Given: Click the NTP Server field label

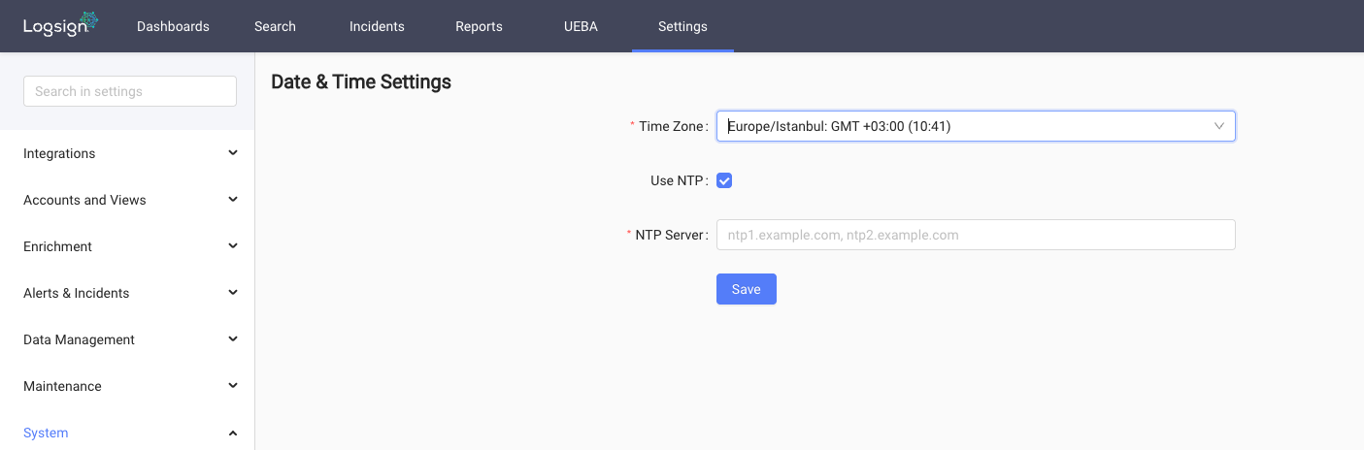Looking at the screenshot, I should click(671, 235).
